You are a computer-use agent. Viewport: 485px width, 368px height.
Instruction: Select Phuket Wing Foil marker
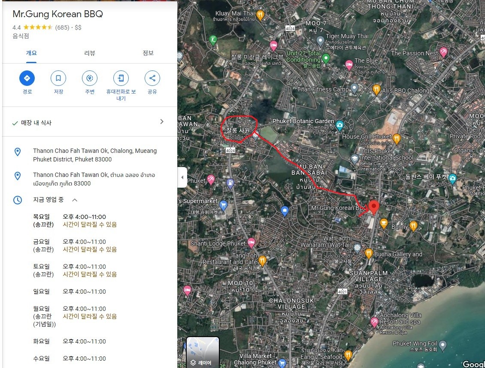pos(443,345)
